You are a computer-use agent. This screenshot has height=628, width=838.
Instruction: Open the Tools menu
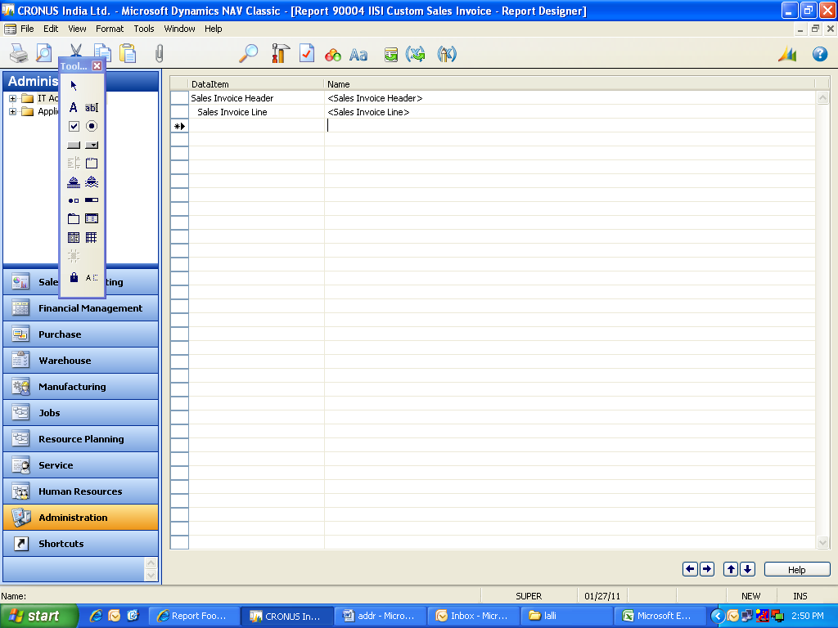pos(143,29)
